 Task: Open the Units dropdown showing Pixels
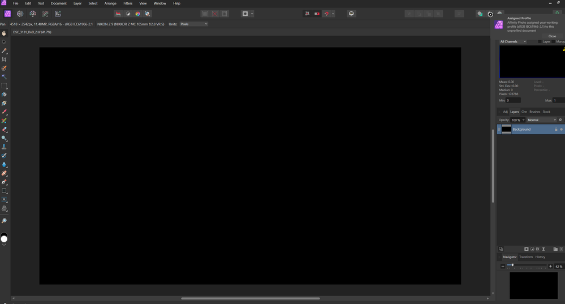pyautogui.click(x=194, y=24)
